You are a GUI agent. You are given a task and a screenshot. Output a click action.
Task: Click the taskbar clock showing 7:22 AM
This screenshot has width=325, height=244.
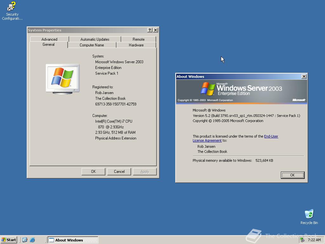pyautogui.click(x=314, y=240)
